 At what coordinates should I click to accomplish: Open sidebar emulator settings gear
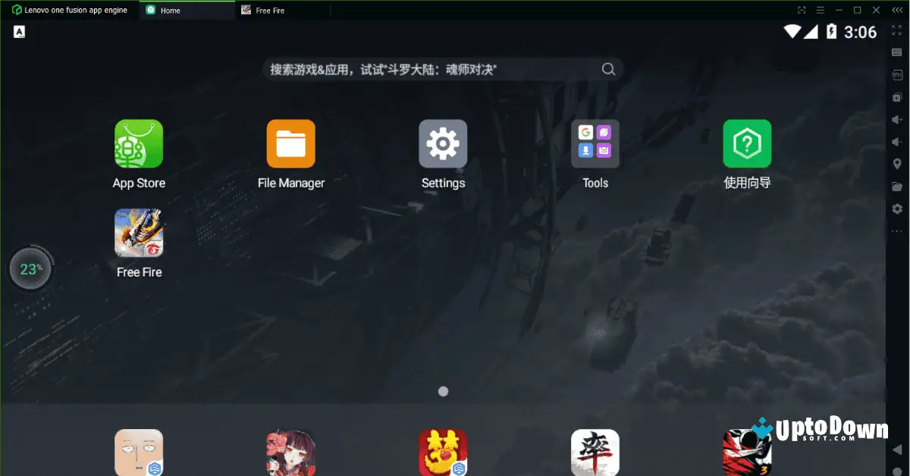point(897,208)
